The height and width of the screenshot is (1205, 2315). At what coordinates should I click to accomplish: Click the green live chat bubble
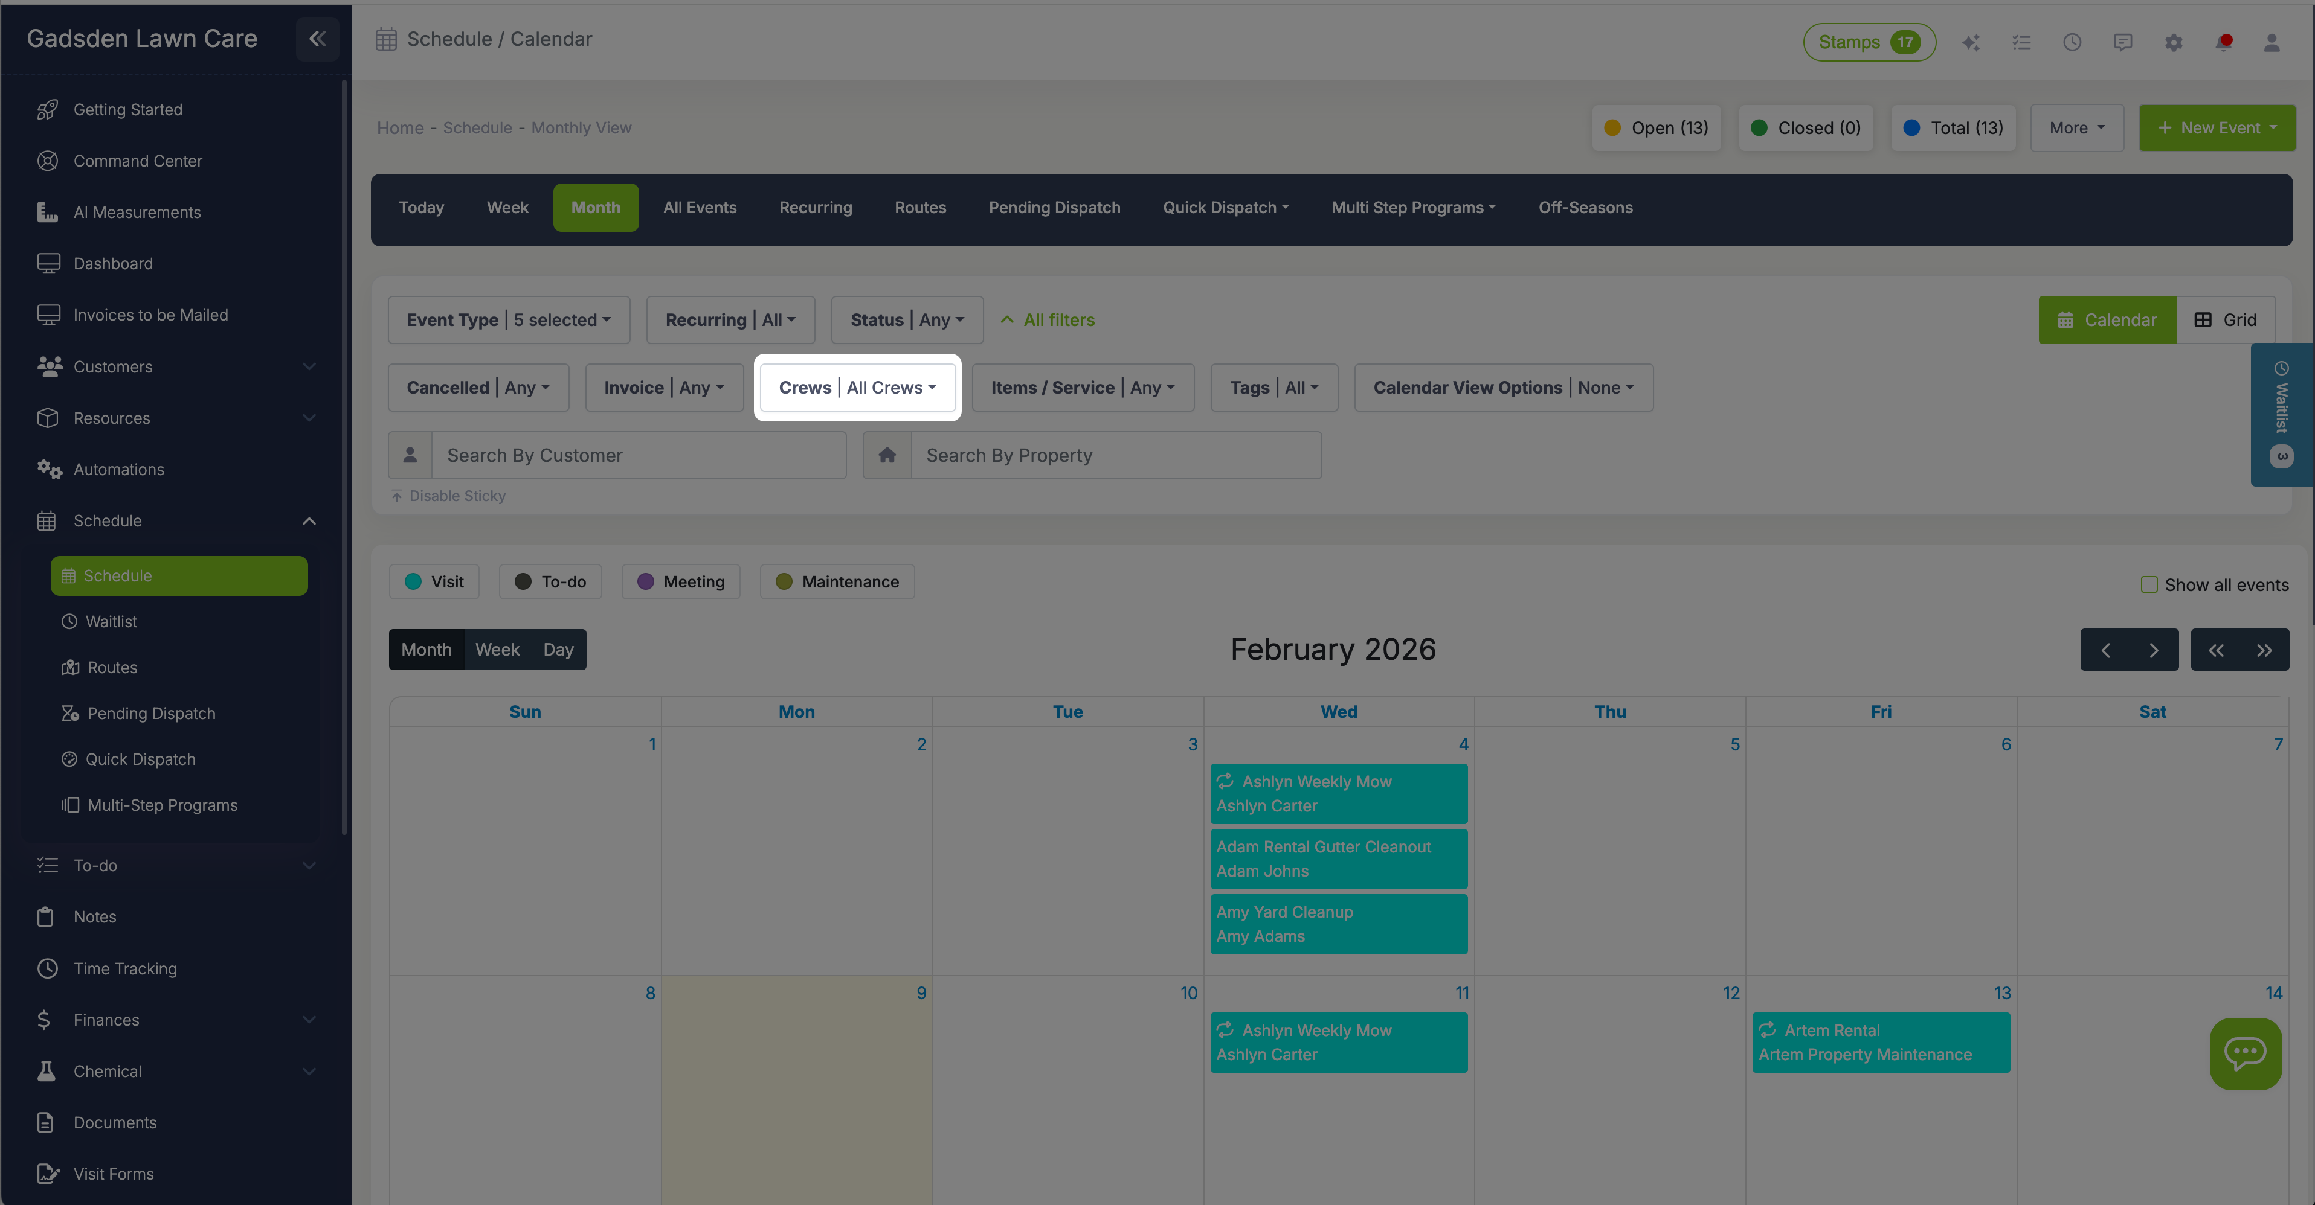[2245, 1053]
